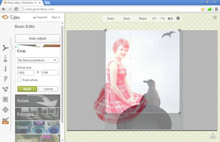Bookmark this page with the star

click(x=202, y=9)
